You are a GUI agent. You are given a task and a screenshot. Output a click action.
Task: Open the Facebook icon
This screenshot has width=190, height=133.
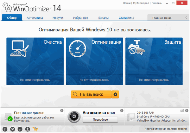pyautogui.click(x=5, y=129)
